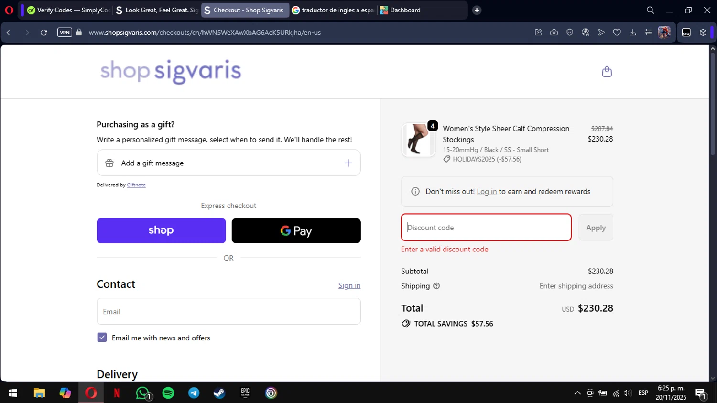Switch to traductor de ingles tab
This screenshot has width=717, height=403.
click(x=333, y=10)
